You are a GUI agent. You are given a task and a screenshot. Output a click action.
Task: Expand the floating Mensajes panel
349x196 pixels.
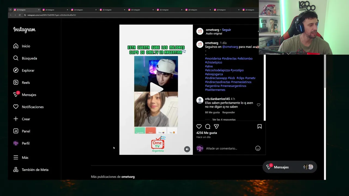[x=290, y=167]
